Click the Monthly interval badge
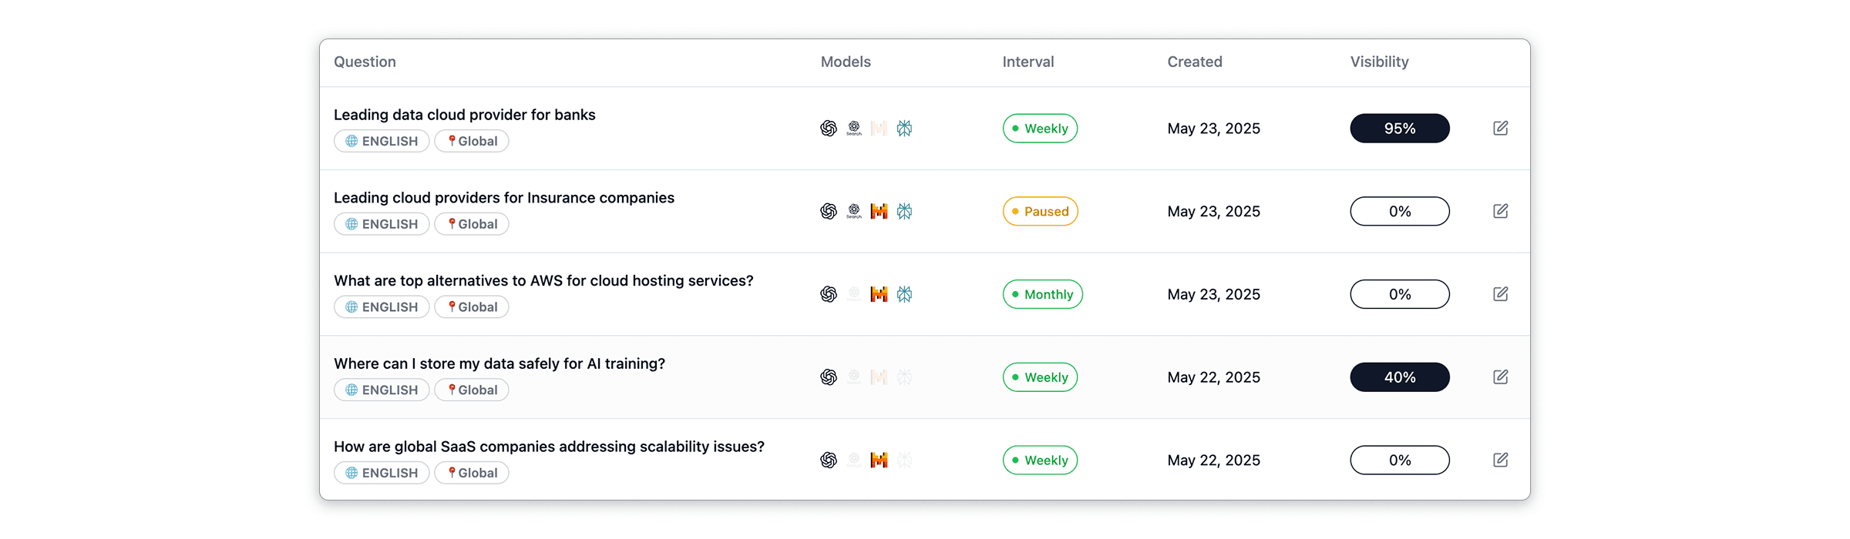 [x=1042, y=294]
